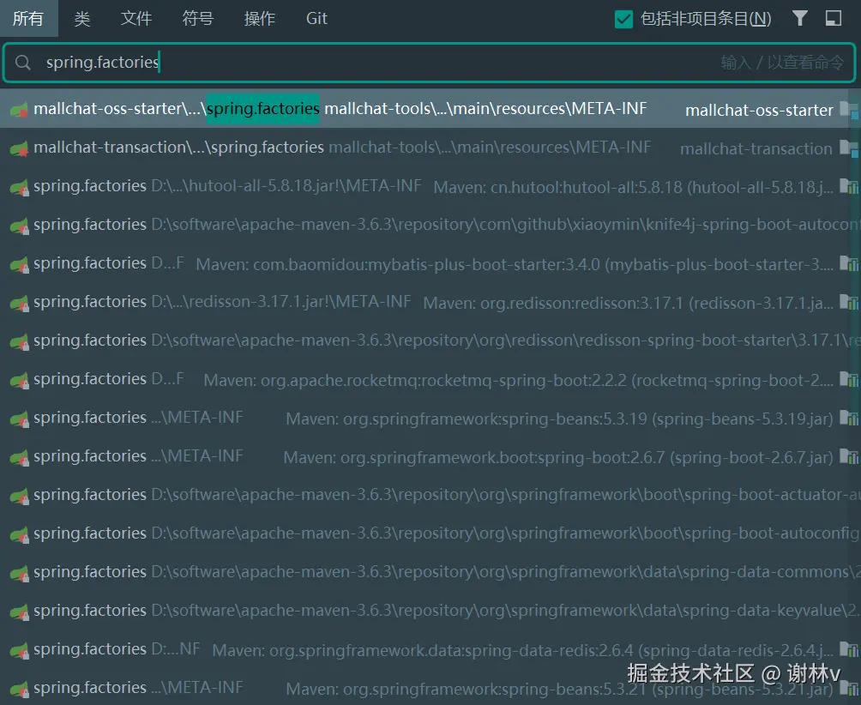Click the open in tool window icon
Screen dimensions: 861x705
(x=834, y=19)
